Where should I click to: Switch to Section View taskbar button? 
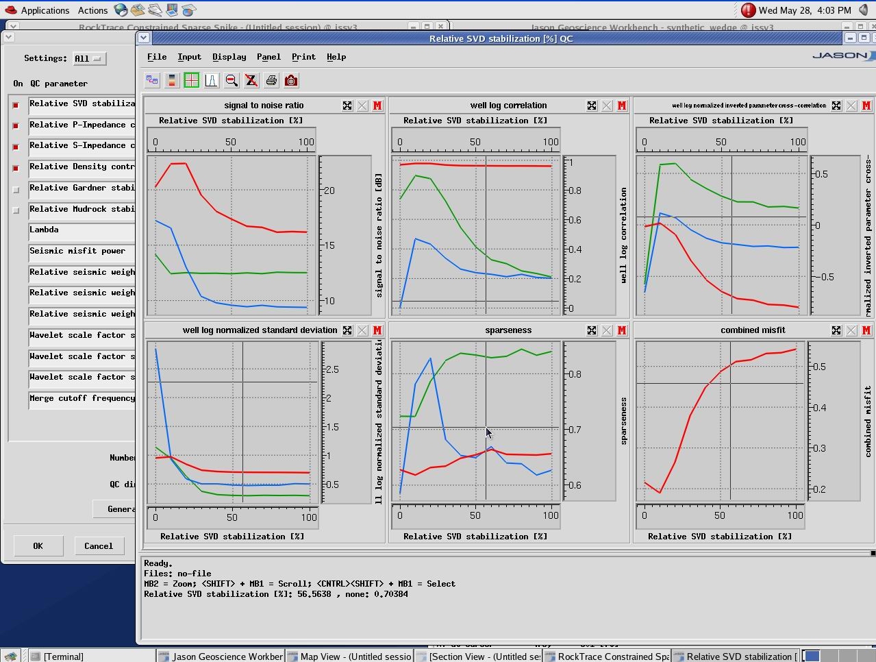[477, 657]
